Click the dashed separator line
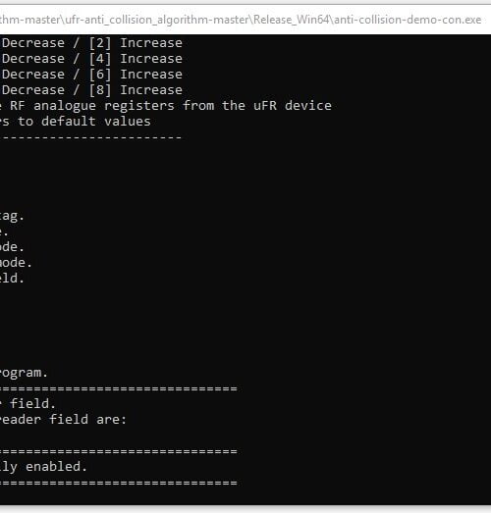This screenshot has height=513, width=491. click(x=90, y=137)
